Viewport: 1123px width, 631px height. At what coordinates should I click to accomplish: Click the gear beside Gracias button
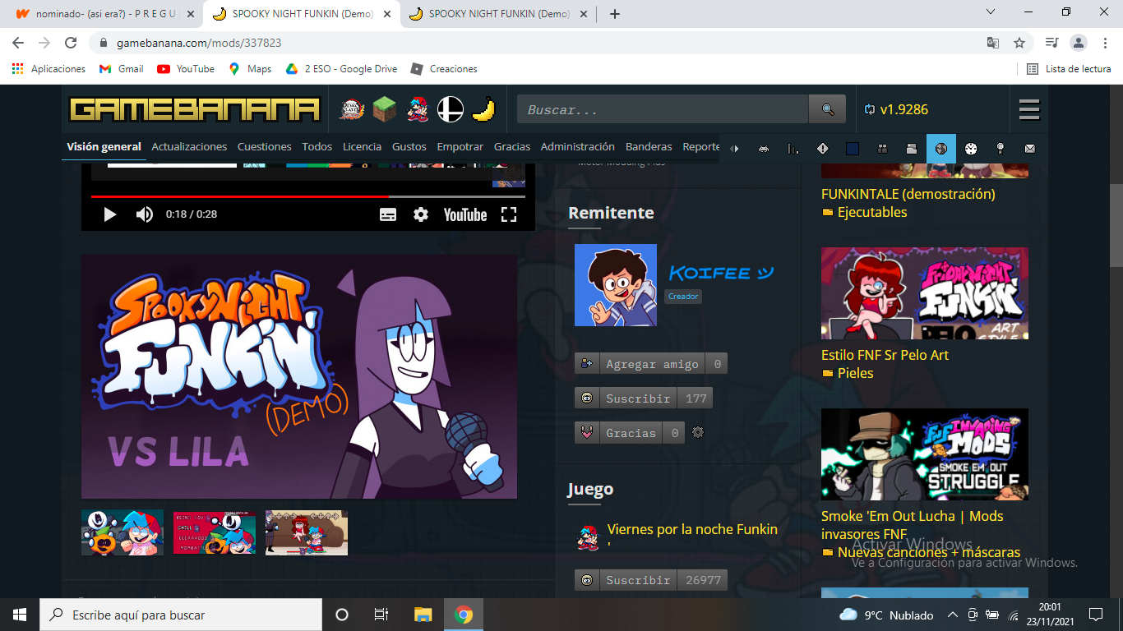coord(698,433)
